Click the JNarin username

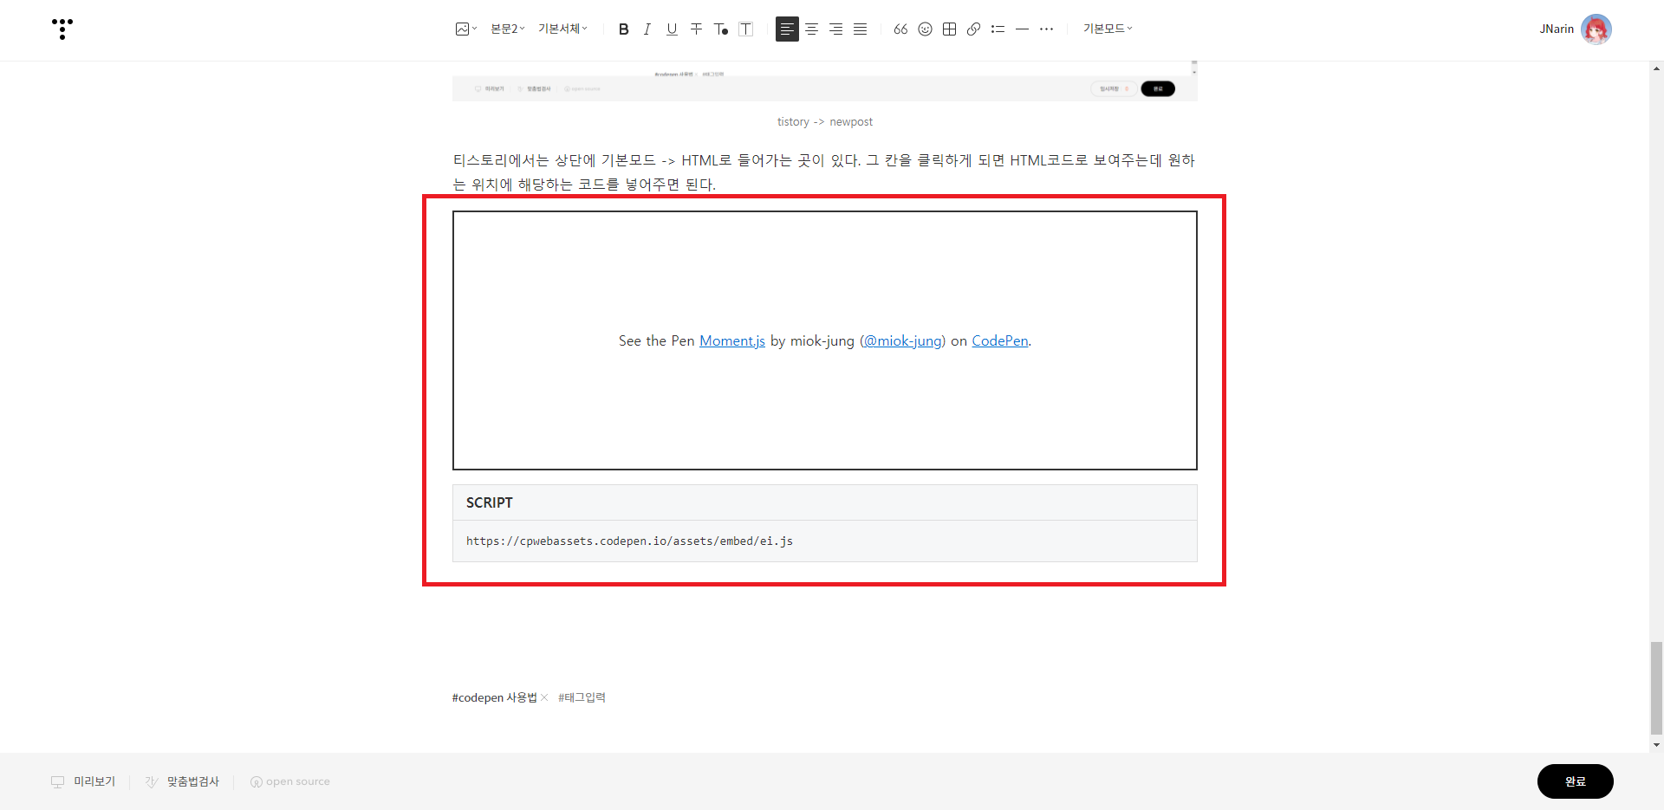coord(1557,29)
